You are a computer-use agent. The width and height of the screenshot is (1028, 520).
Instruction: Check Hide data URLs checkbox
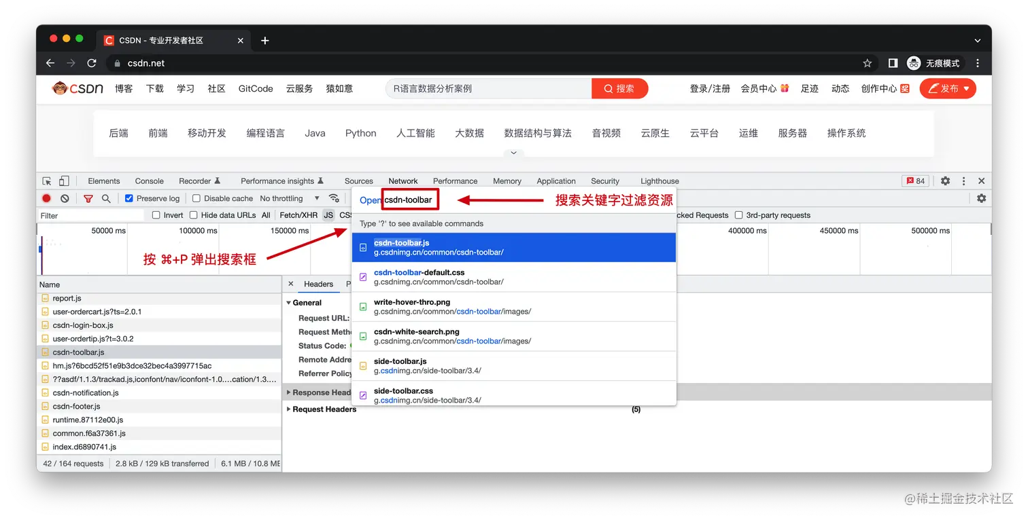click(194, 215)
